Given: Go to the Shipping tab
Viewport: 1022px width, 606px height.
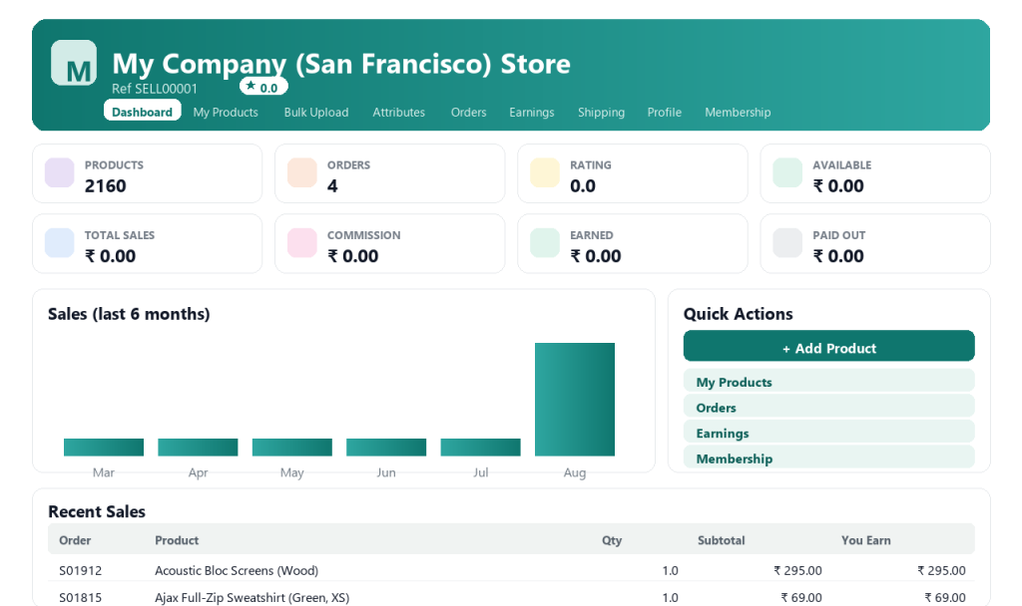Looking at the screenshot, I should point(601,112).
